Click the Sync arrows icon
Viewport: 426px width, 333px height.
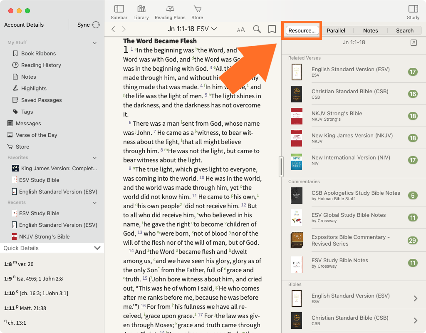pyautogui.click(x=96, y=25)
